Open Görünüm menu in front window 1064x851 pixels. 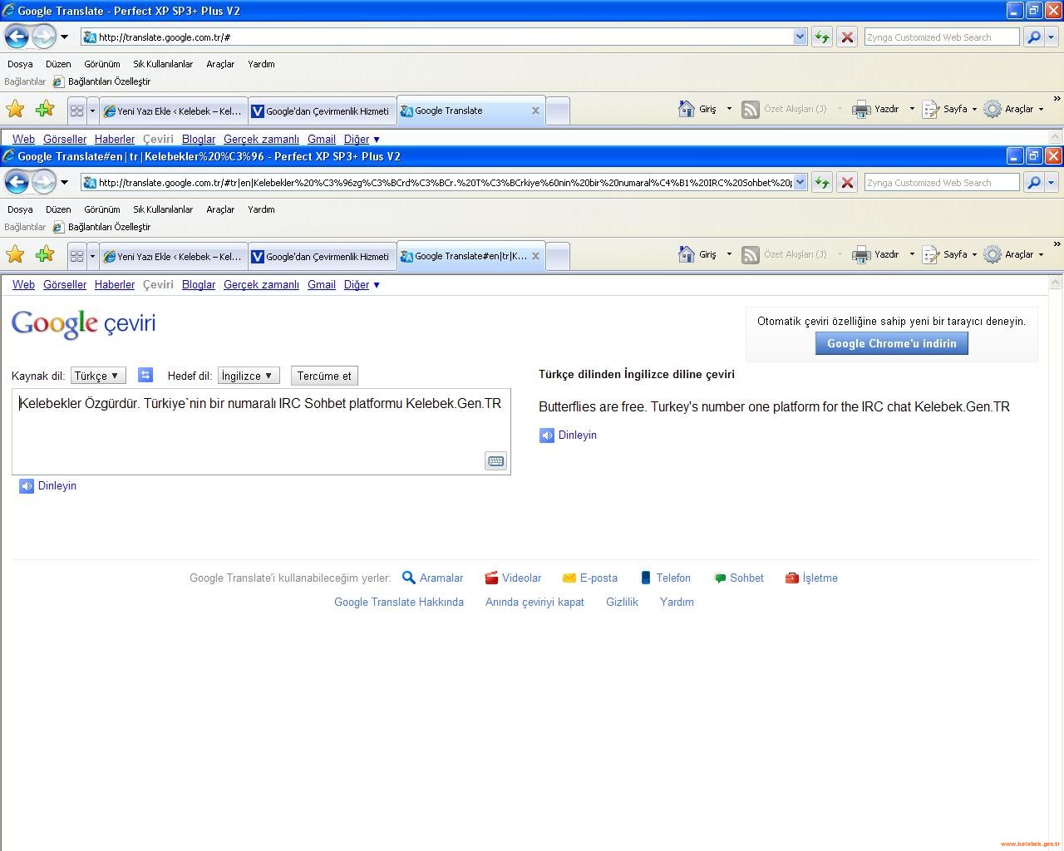click(x=102, y=209)
